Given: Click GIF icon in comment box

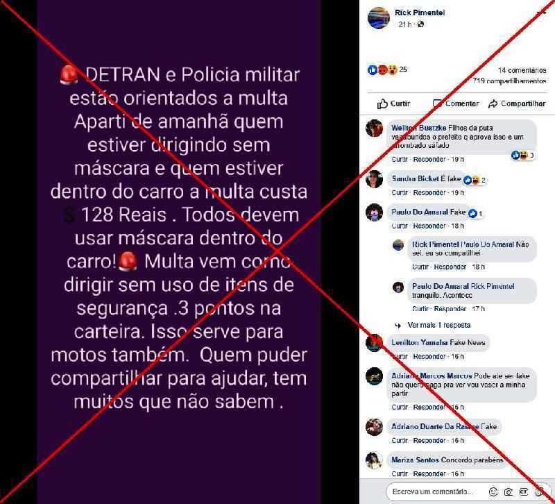Looking at the screenshot, I should [x=524, y=492].
